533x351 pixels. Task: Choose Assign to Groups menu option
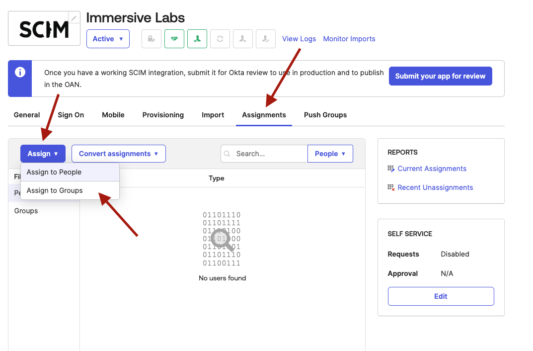click(x=70, y=190)
